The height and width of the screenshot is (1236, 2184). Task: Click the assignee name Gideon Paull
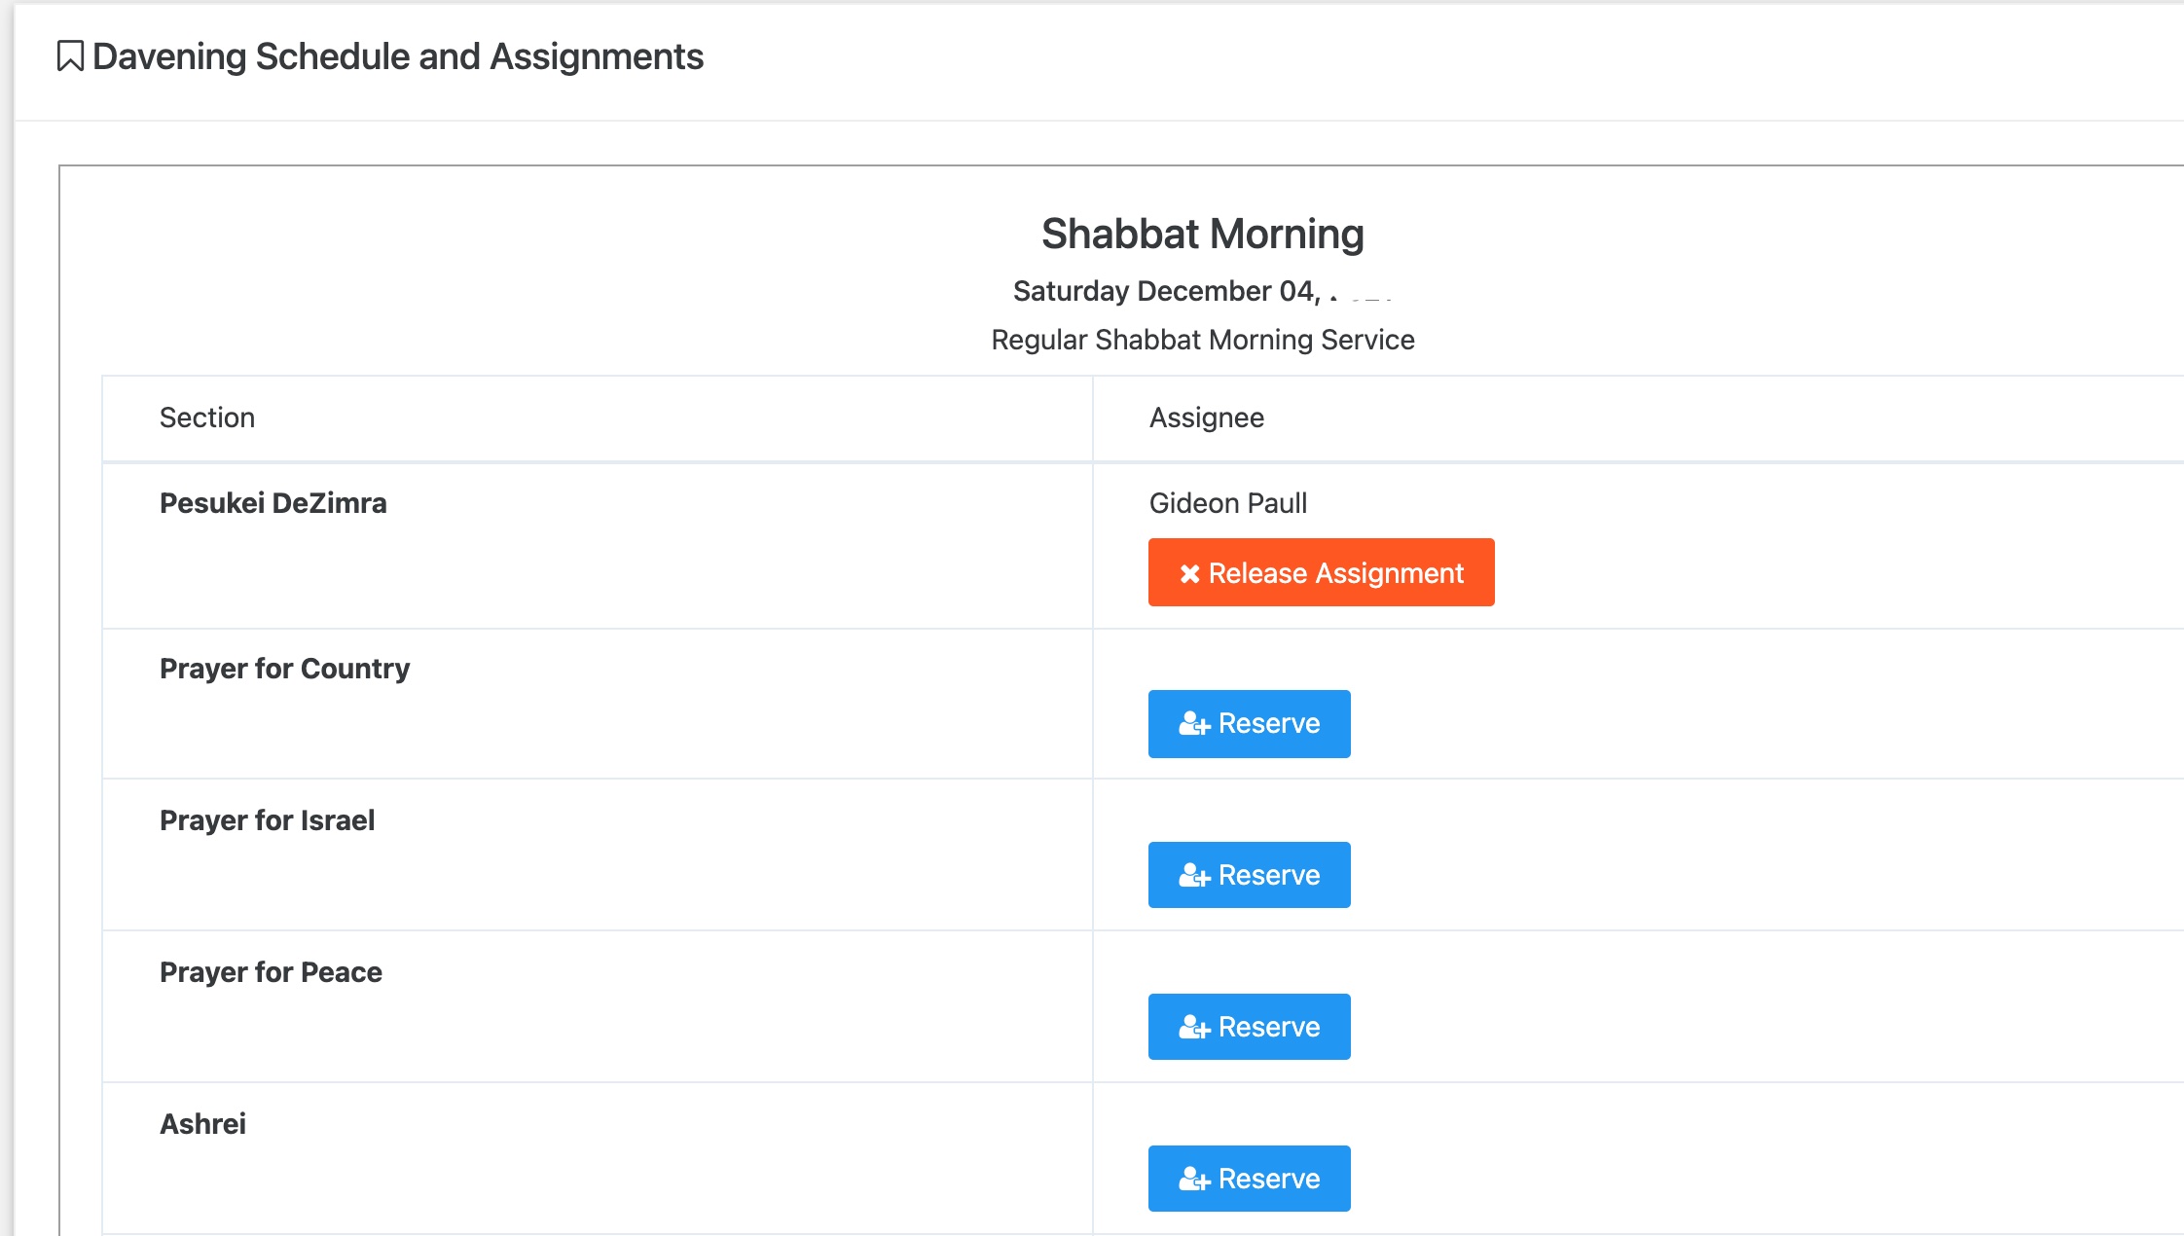tap(1227, 503)
